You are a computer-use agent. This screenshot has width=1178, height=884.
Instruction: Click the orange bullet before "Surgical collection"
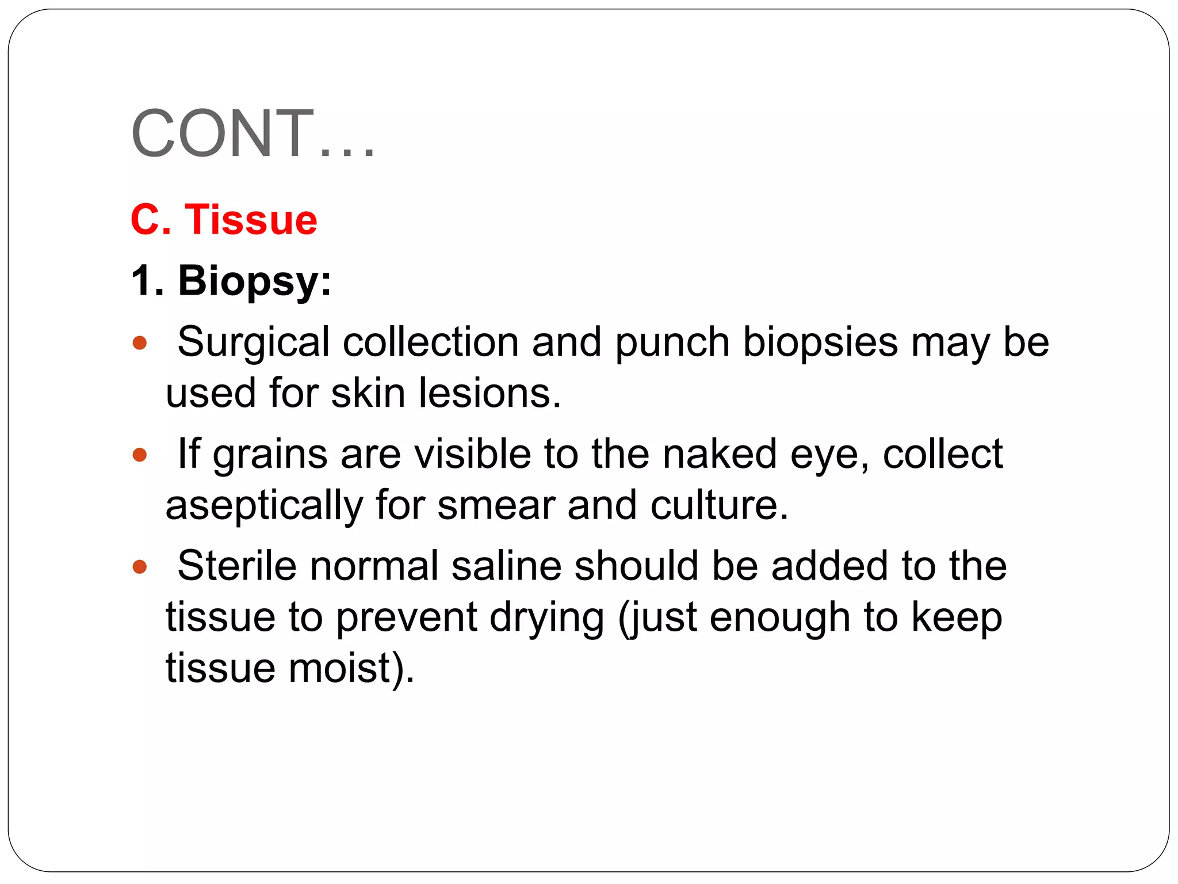(x=140, y=344)
